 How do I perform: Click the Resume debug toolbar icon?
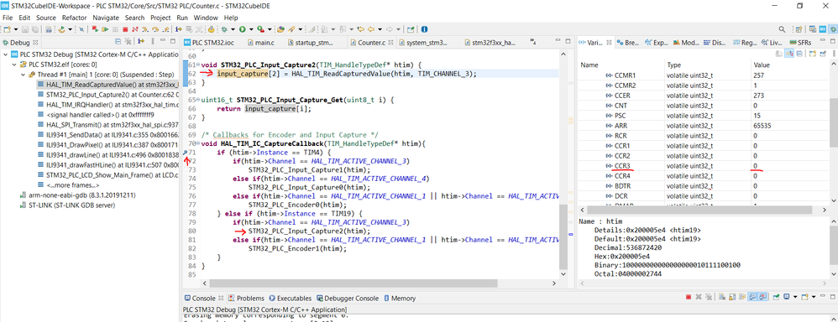click(x=105, y=29)
